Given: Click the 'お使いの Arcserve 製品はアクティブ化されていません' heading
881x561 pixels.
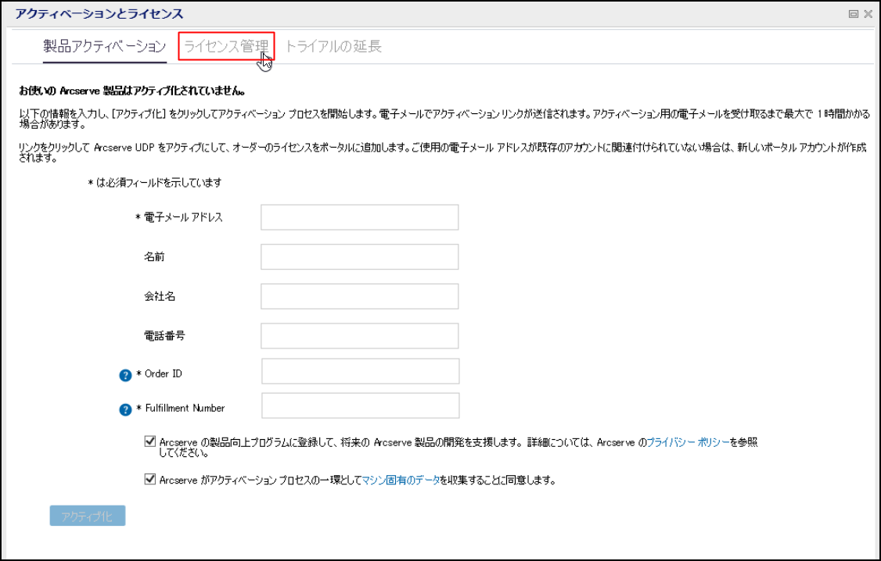Looking at the screenshot, I should tap(132, 91).
